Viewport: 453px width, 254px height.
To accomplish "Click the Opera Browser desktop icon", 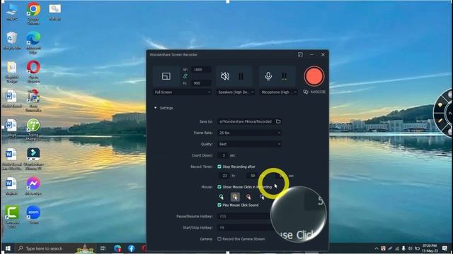I will coord(33,71).
